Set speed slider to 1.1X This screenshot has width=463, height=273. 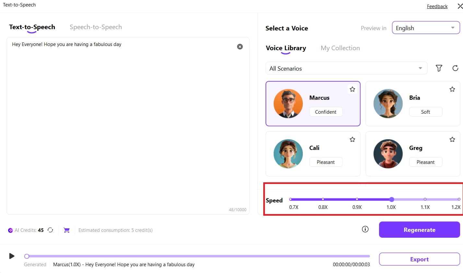425,199
